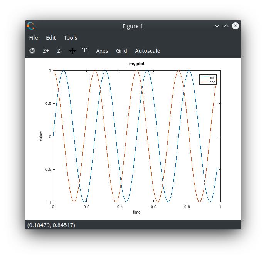Click the cos entry in the legend
Image resolution: width=266 pixels, height=259 pixels.
click(212, 82)
